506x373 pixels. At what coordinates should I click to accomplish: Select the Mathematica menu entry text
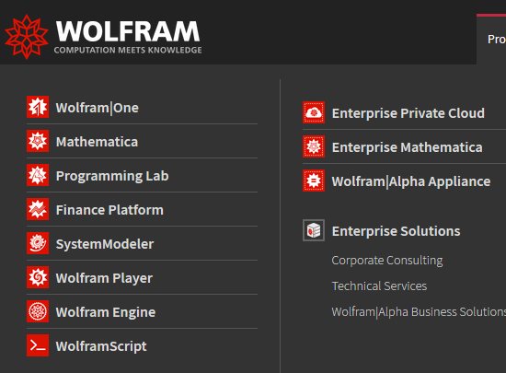97,142
